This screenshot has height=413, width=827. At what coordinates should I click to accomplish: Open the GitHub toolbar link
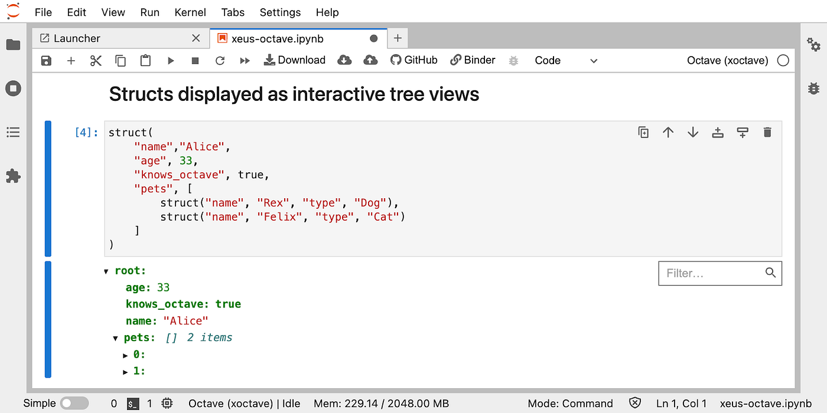coord(414,60)
